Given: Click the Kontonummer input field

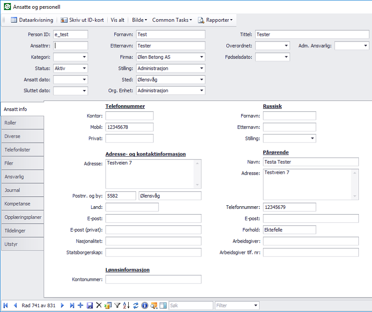Looking at the screenshot, I should [153, 280].
